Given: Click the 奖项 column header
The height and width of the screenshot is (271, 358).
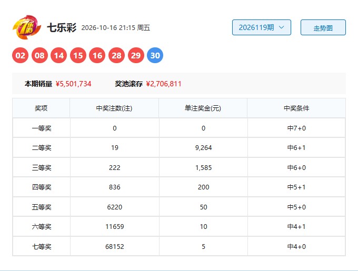Looking at the screenshot, I should (x=41, y=108).
